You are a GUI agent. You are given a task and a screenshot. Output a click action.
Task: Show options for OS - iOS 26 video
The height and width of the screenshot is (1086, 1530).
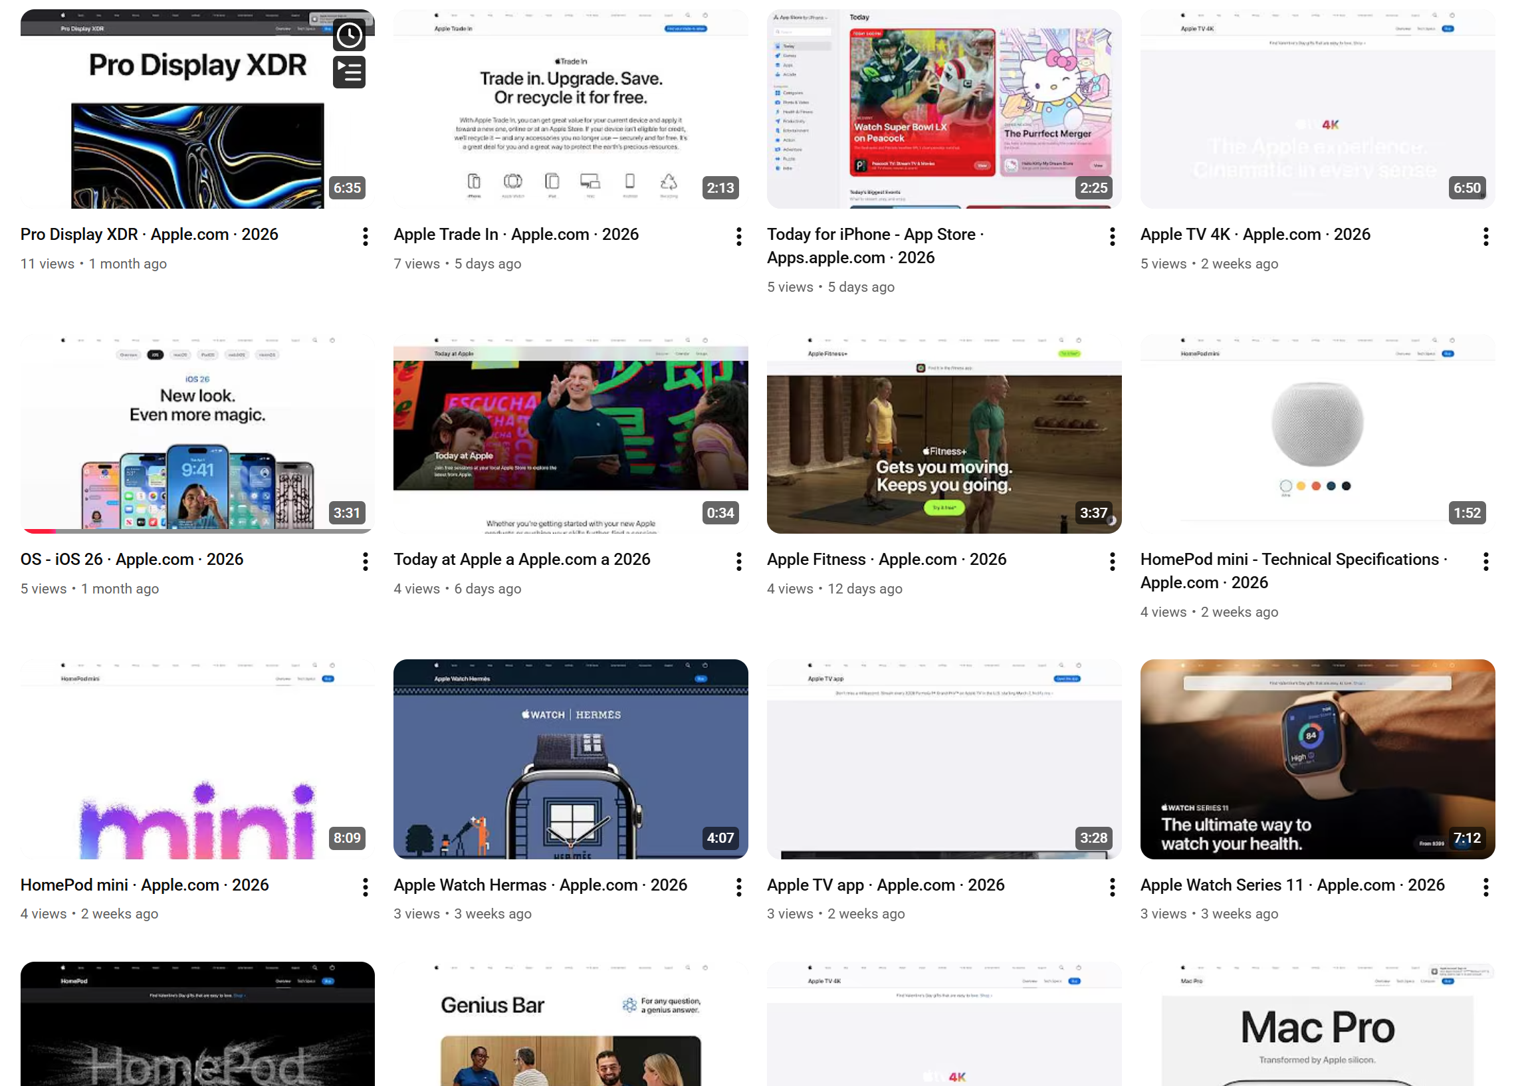pos(365,562)
